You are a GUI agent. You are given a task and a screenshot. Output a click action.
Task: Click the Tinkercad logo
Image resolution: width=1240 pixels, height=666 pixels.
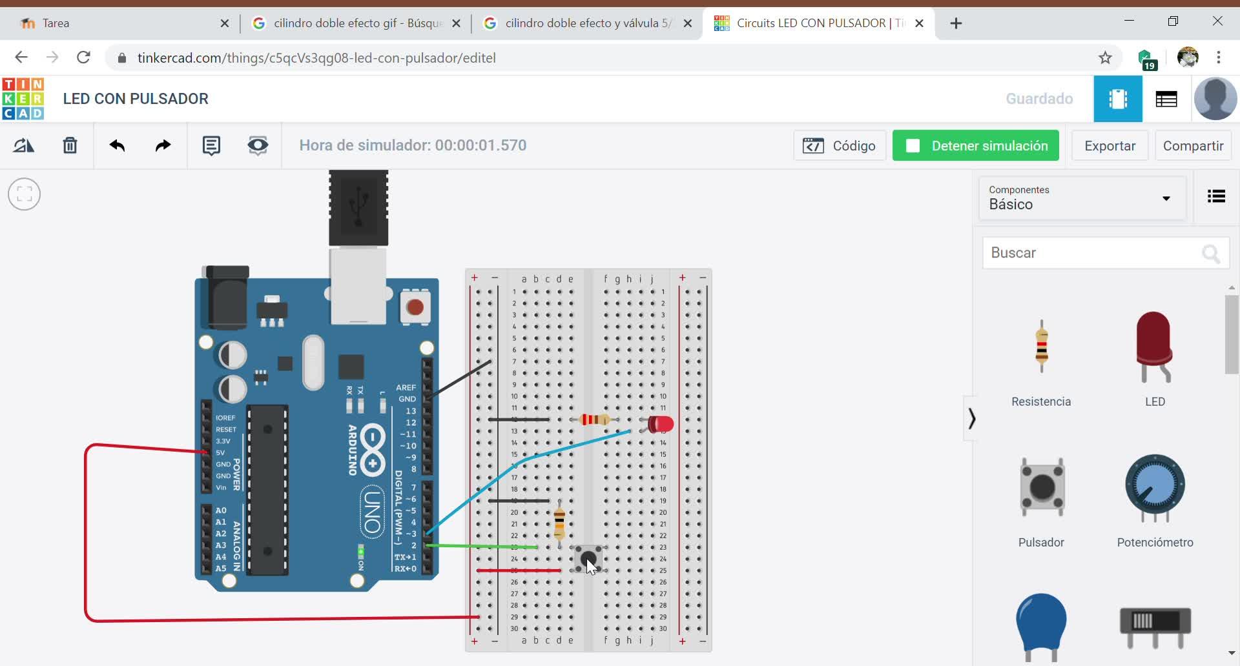click(23, 99)
